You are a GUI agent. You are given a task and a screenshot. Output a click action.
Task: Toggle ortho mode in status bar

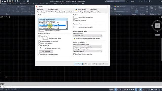tap(123, 90)
